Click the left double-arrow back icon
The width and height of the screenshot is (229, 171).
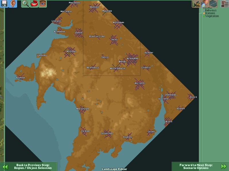(x=5, y=167)
